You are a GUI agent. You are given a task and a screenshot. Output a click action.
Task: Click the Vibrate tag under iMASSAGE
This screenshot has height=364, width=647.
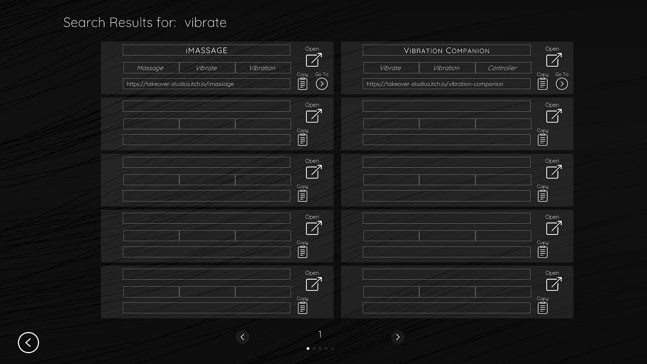tap(207, 68)
